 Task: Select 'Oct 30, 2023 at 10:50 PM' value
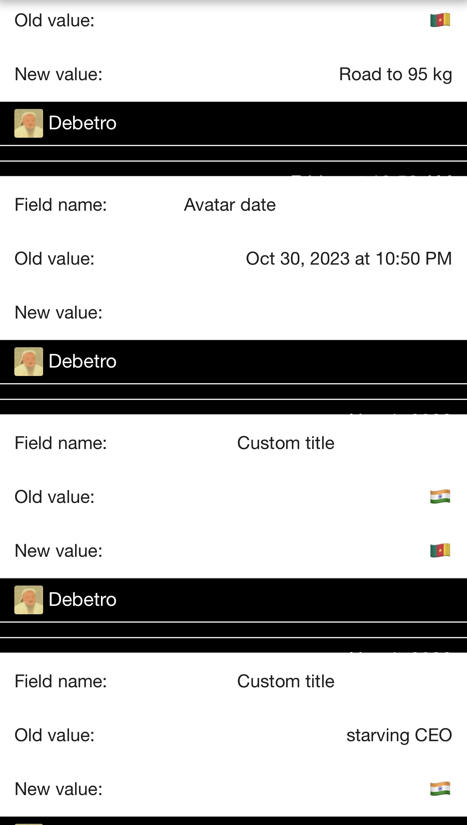349,259
